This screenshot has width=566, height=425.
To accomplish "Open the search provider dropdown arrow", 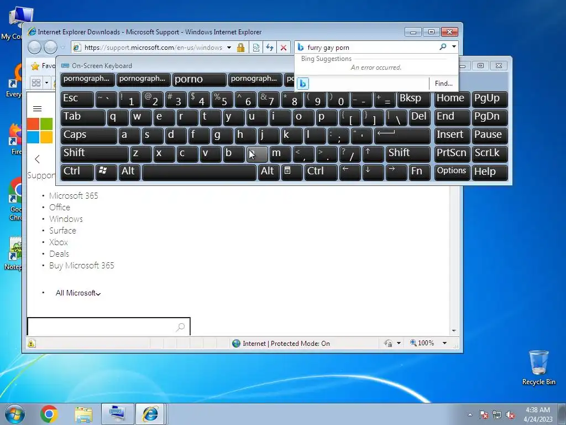I will click(454, 46).
